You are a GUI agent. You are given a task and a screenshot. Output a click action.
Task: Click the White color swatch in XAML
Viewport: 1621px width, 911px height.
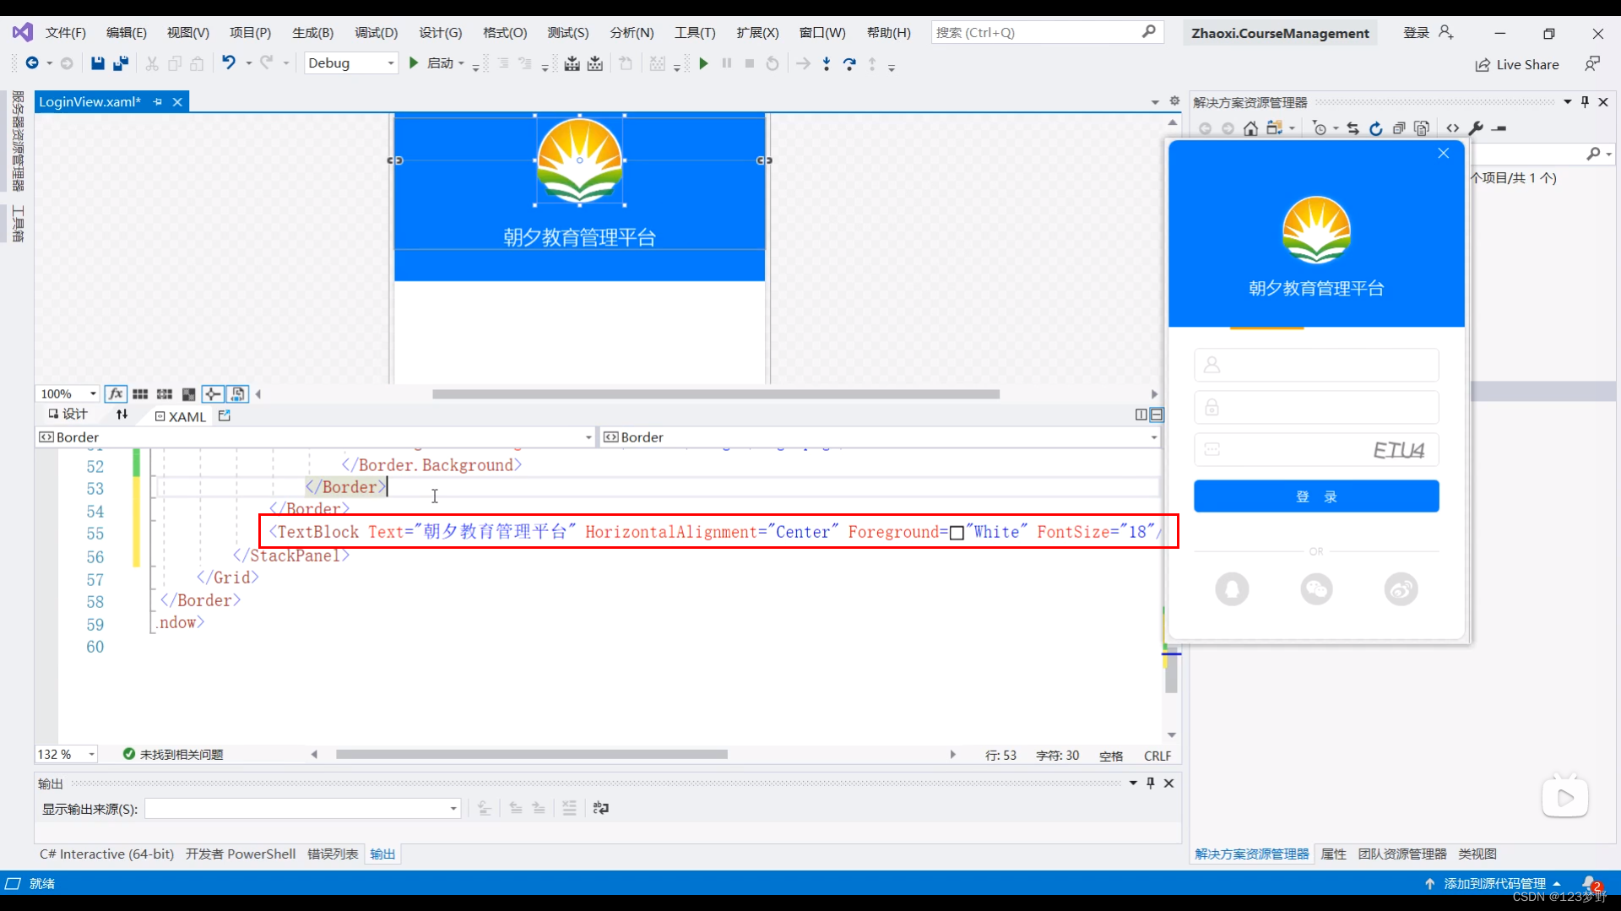click(957, 533)
